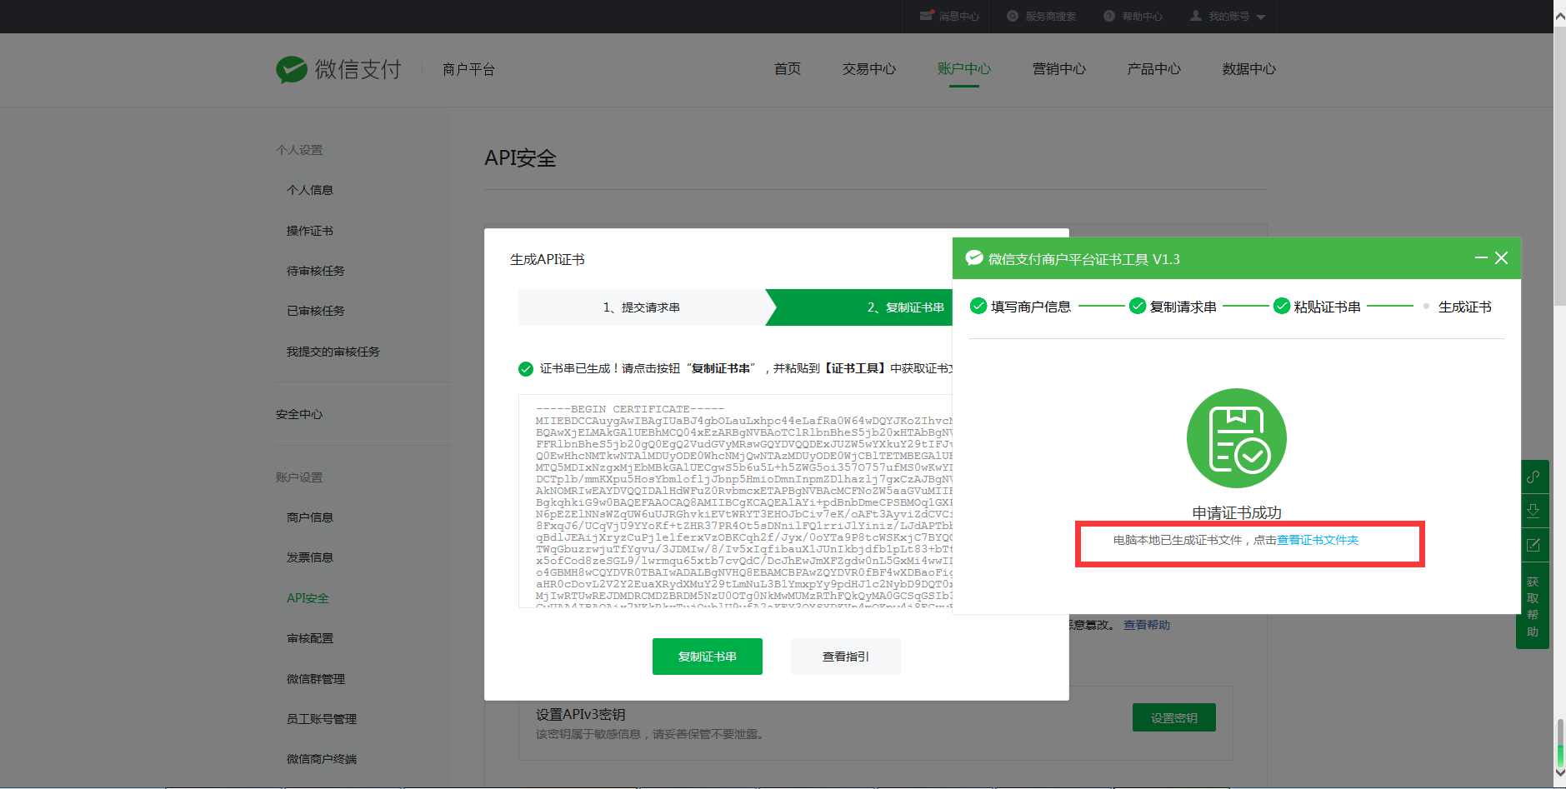Open 帮助中心 help icon

(1109, 16)
